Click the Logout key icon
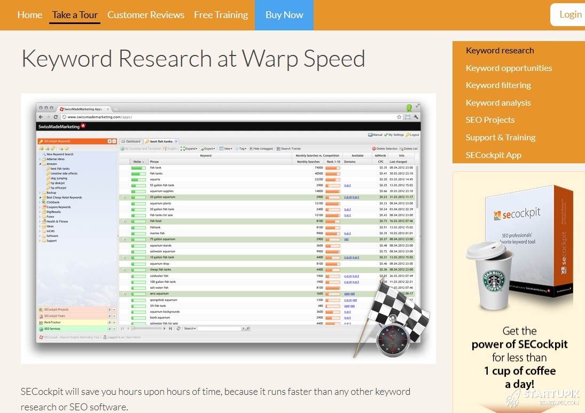Image resolution: width=585 pixels, height=413 pixels. tap(407, 135)
